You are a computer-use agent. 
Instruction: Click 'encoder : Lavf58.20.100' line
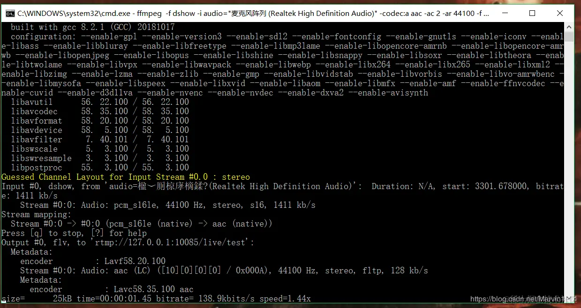93,261
